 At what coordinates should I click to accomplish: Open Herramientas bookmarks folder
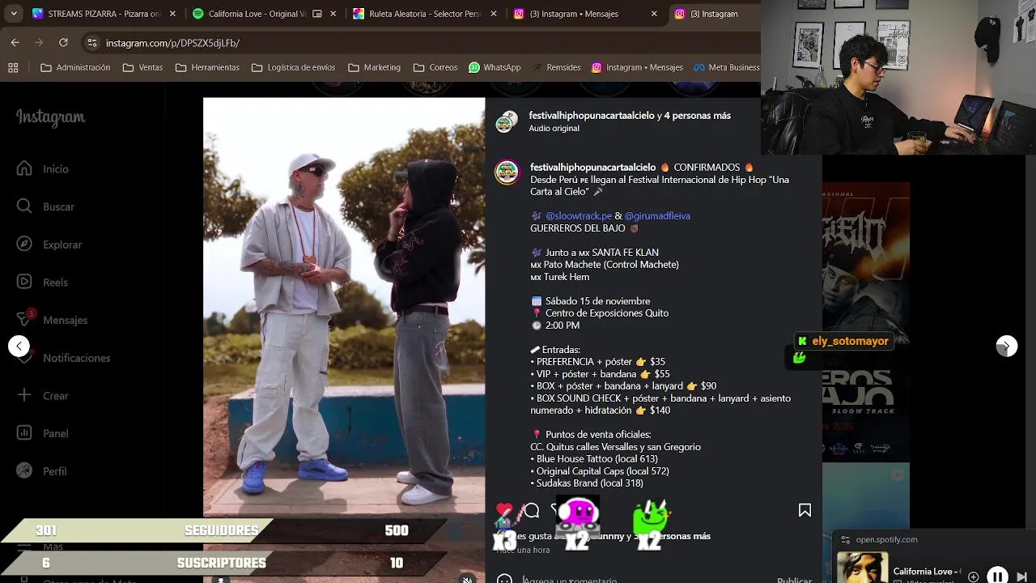point(207,67)
